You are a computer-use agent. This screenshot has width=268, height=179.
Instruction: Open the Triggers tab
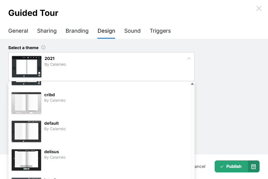(x=160, y=31)
